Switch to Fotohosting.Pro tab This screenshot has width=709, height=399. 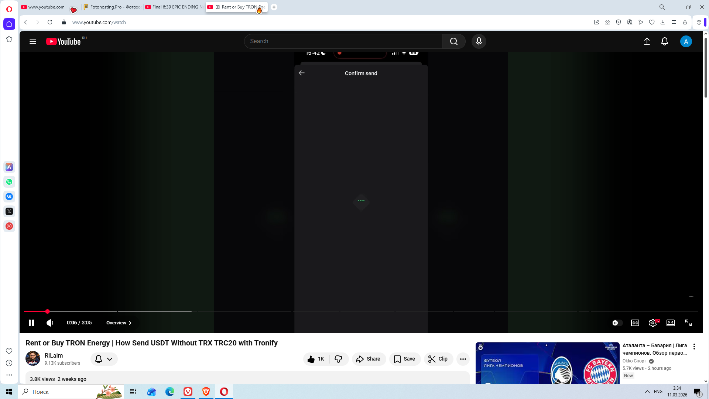(x=113, y=7)
